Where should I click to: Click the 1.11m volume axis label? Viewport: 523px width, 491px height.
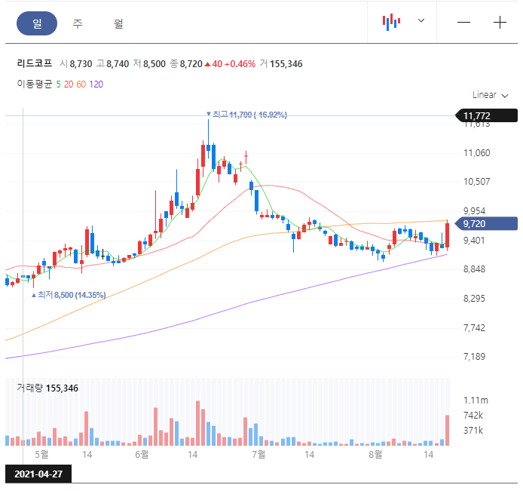[x=476, y=400]
